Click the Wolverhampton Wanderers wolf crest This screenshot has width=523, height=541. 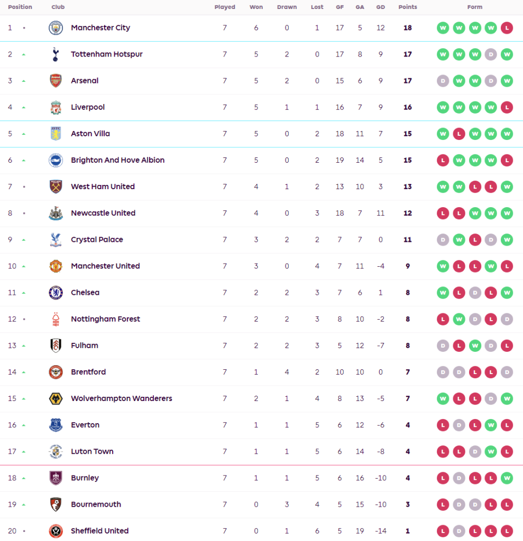pyautogui.click(x=56, y=398)
